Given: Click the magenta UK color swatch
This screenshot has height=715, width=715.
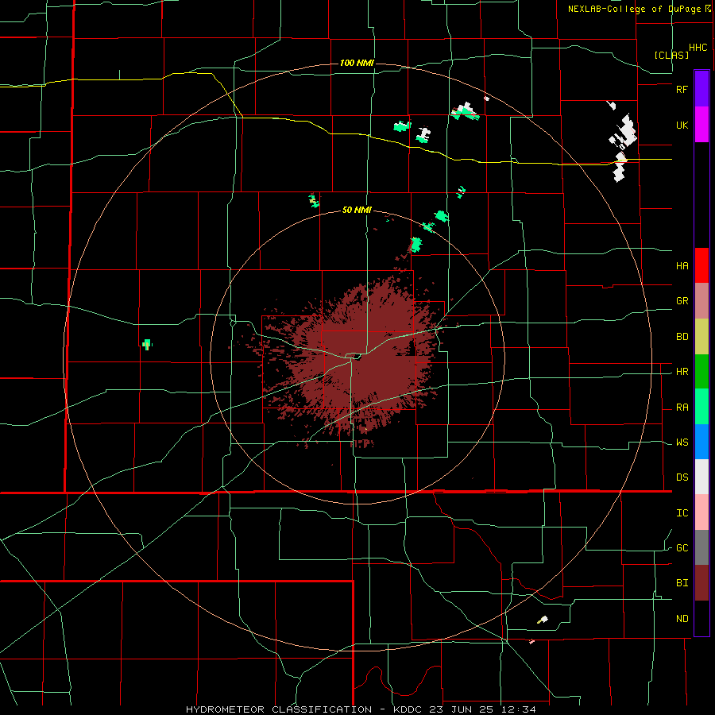Looking at the screenshot, I should [701, 125].
